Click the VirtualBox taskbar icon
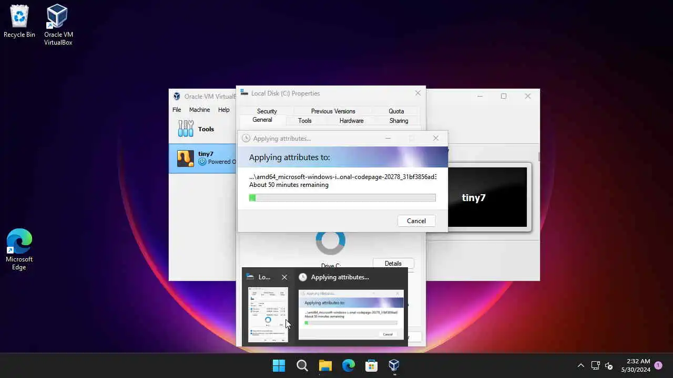 tap(394, 365)
